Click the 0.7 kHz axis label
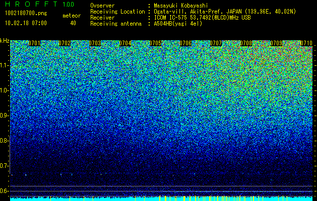Viewport: 317px width, 201px height. click(4, 166)
